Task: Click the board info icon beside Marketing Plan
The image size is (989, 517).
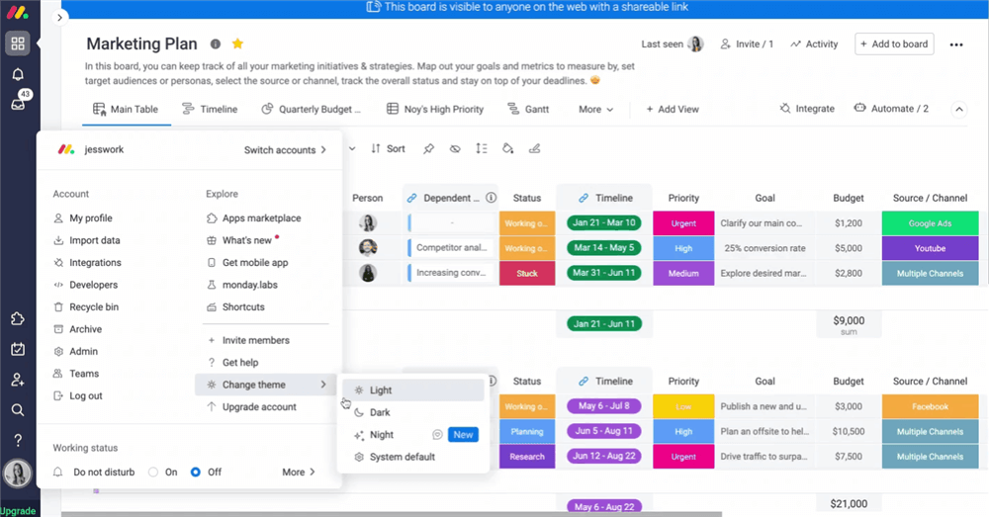Action: coord(215,44)
